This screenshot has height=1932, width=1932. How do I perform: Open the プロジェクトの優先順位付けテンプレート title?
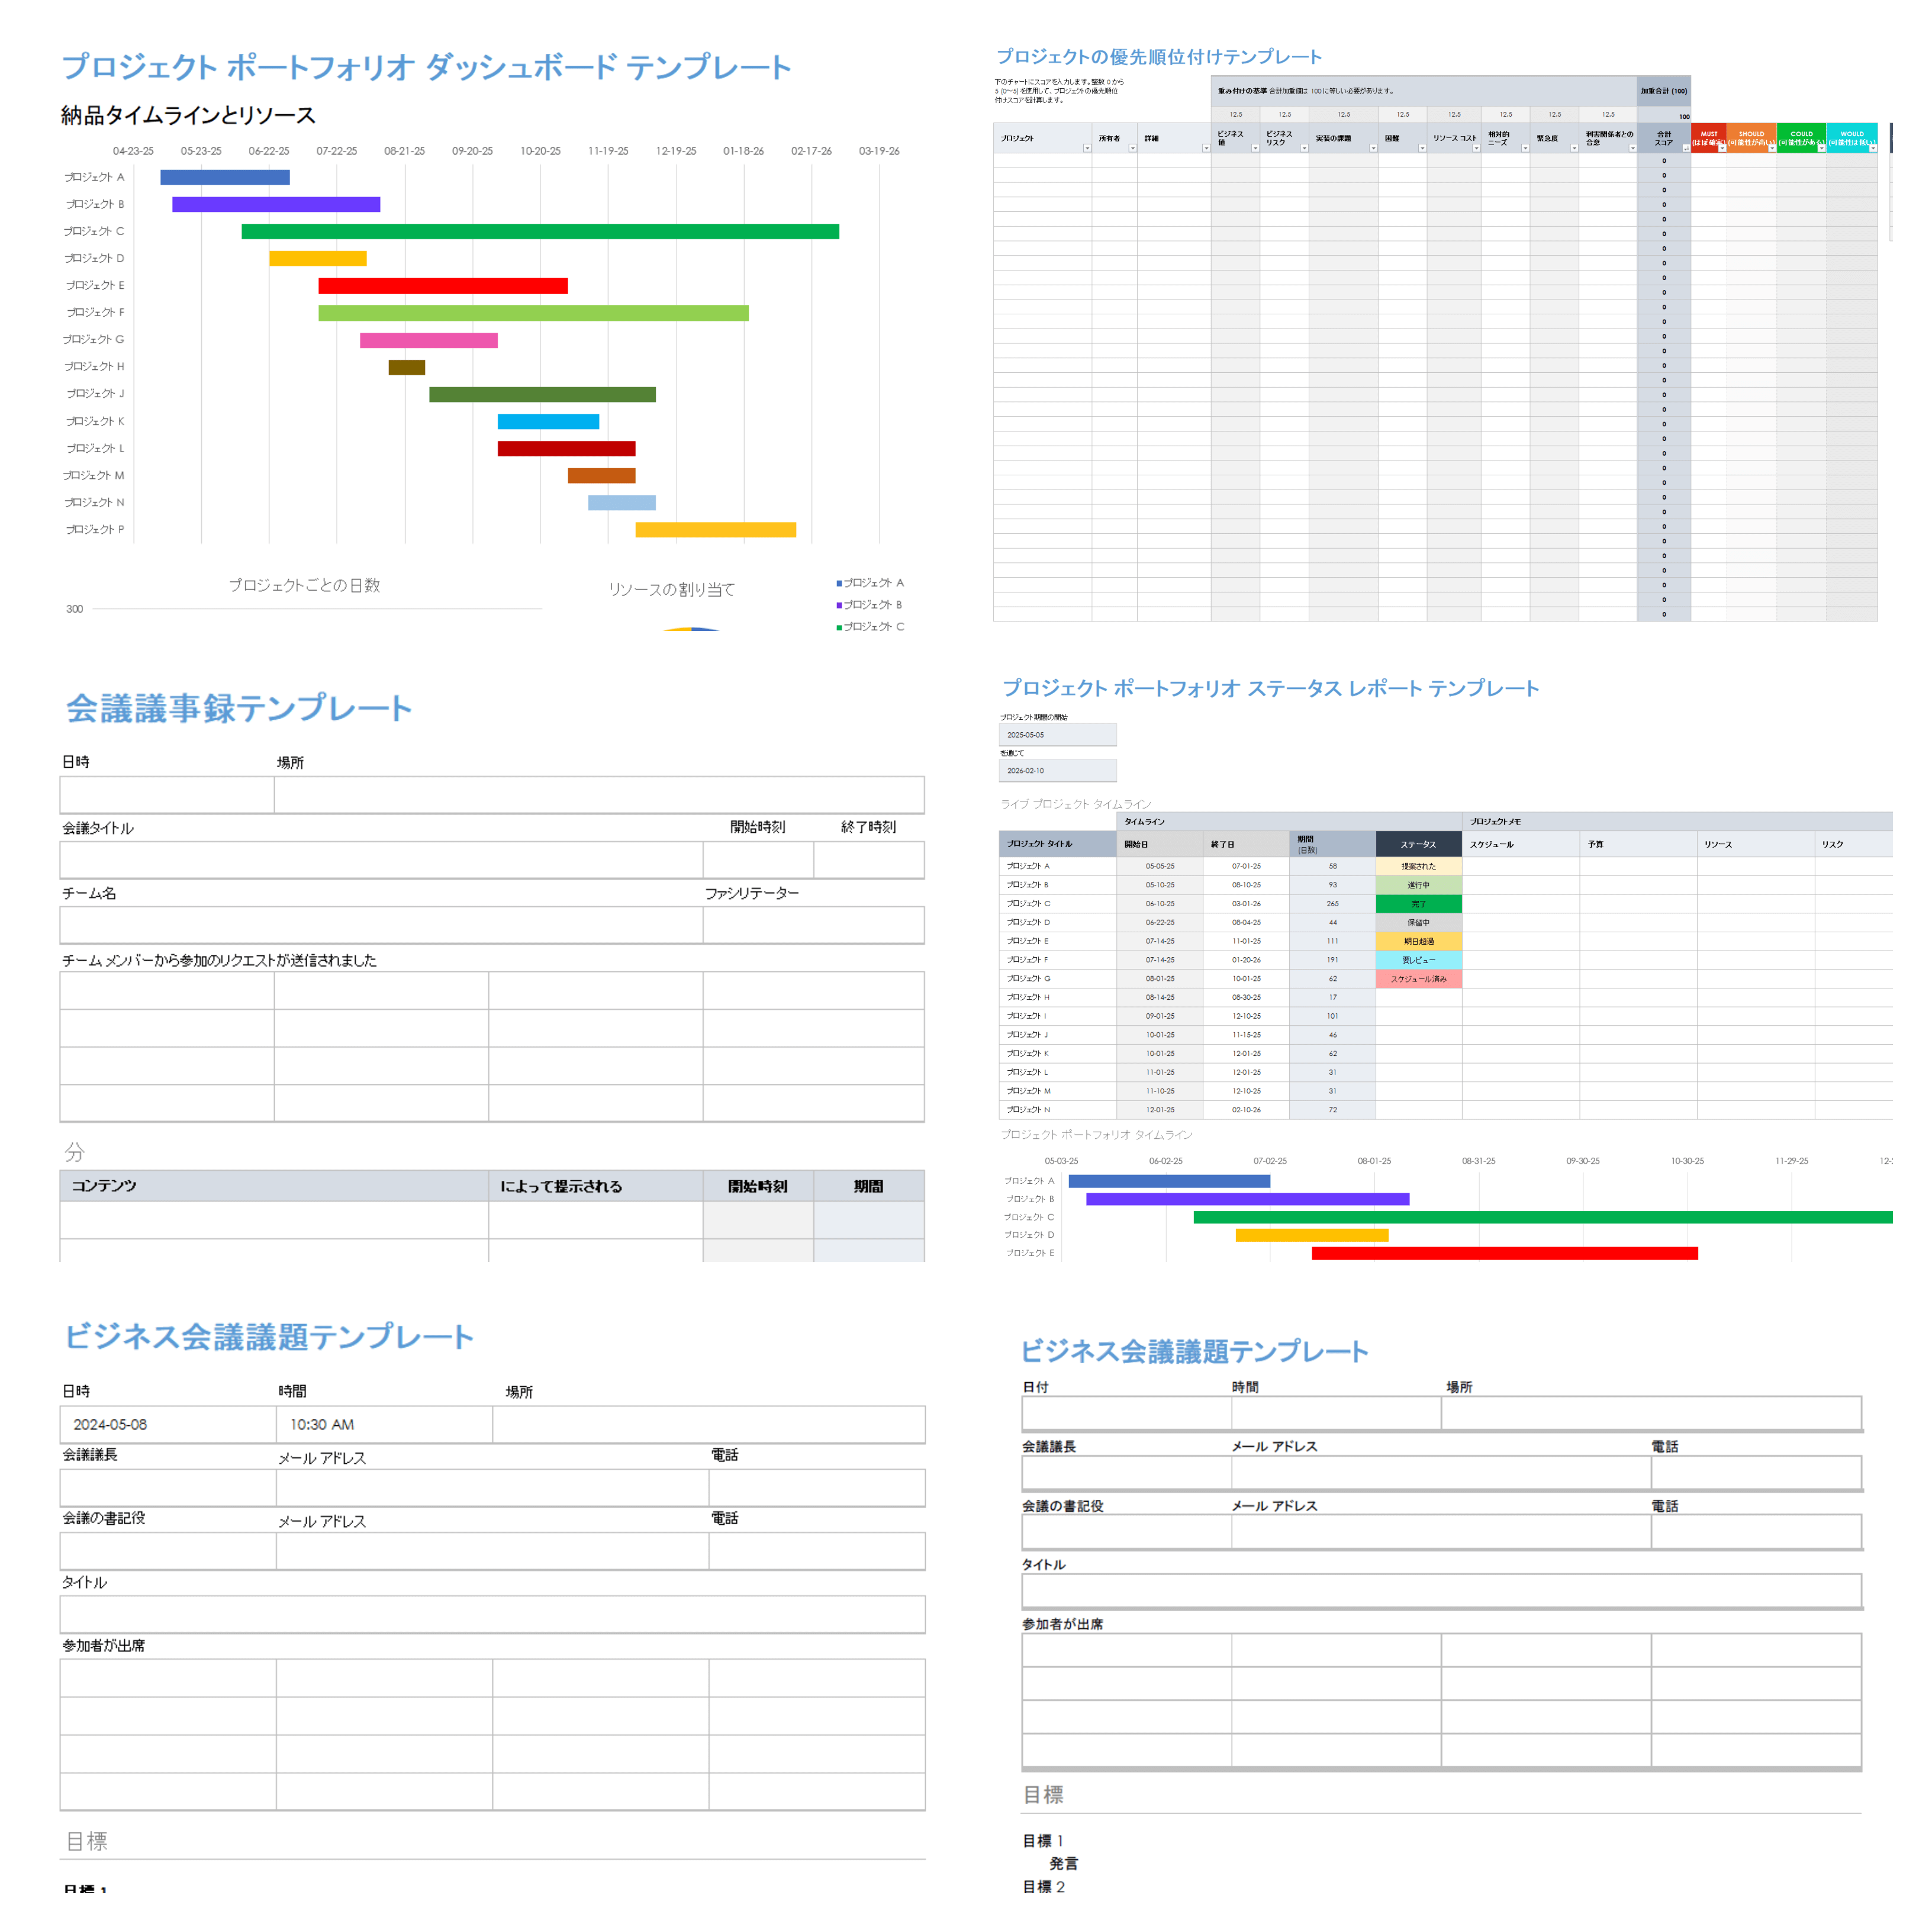click(x=1159, y=57)
